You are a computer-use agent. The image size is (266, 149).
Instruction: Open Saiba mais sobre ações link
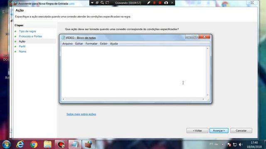tap(81, 114)
